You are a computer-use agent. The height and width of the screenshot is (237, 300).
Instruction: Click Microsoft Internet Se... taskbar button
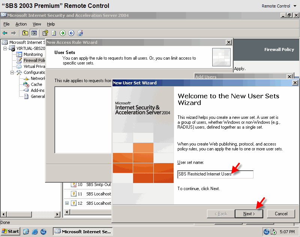[82, 231]
